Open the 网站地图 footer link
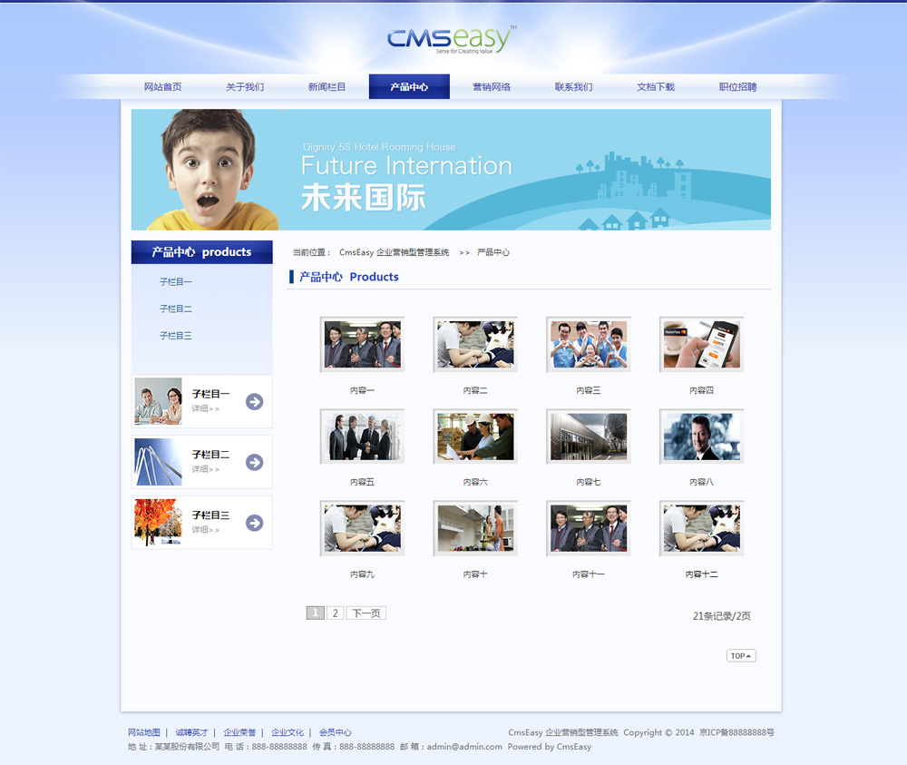 pos(144,732)
